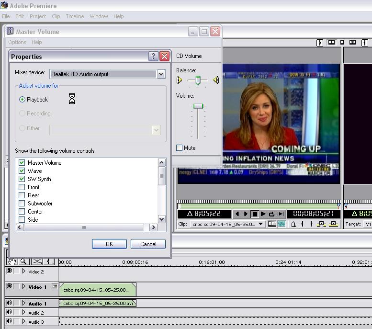Toggle Take Audio waveform icon
The height and width of the screenshot is (329, 372).
[282, 224]
